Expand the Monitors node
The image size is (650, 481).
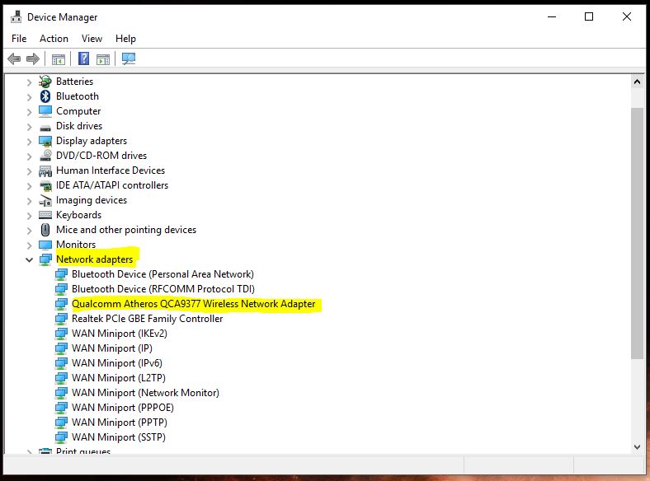(29, 245)
